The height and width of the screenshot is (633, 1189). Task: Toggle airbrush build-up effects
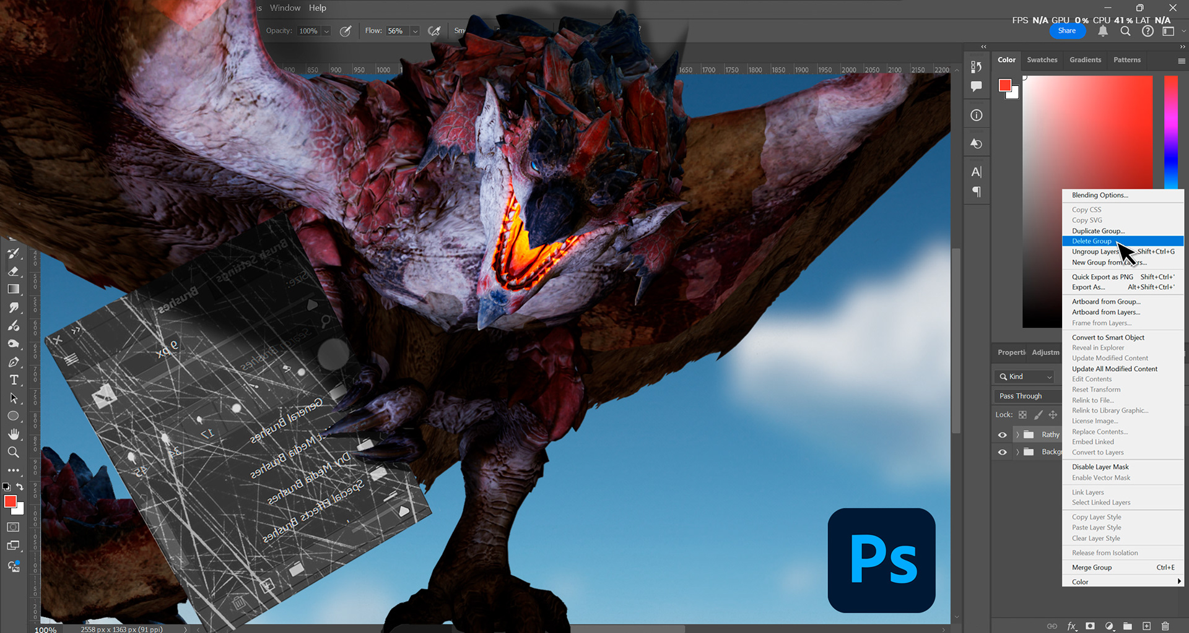click(x=435, y=31)
